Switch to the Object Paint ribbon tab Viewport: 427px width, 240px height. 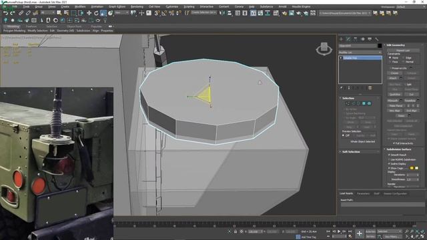[x=74, y=27]
